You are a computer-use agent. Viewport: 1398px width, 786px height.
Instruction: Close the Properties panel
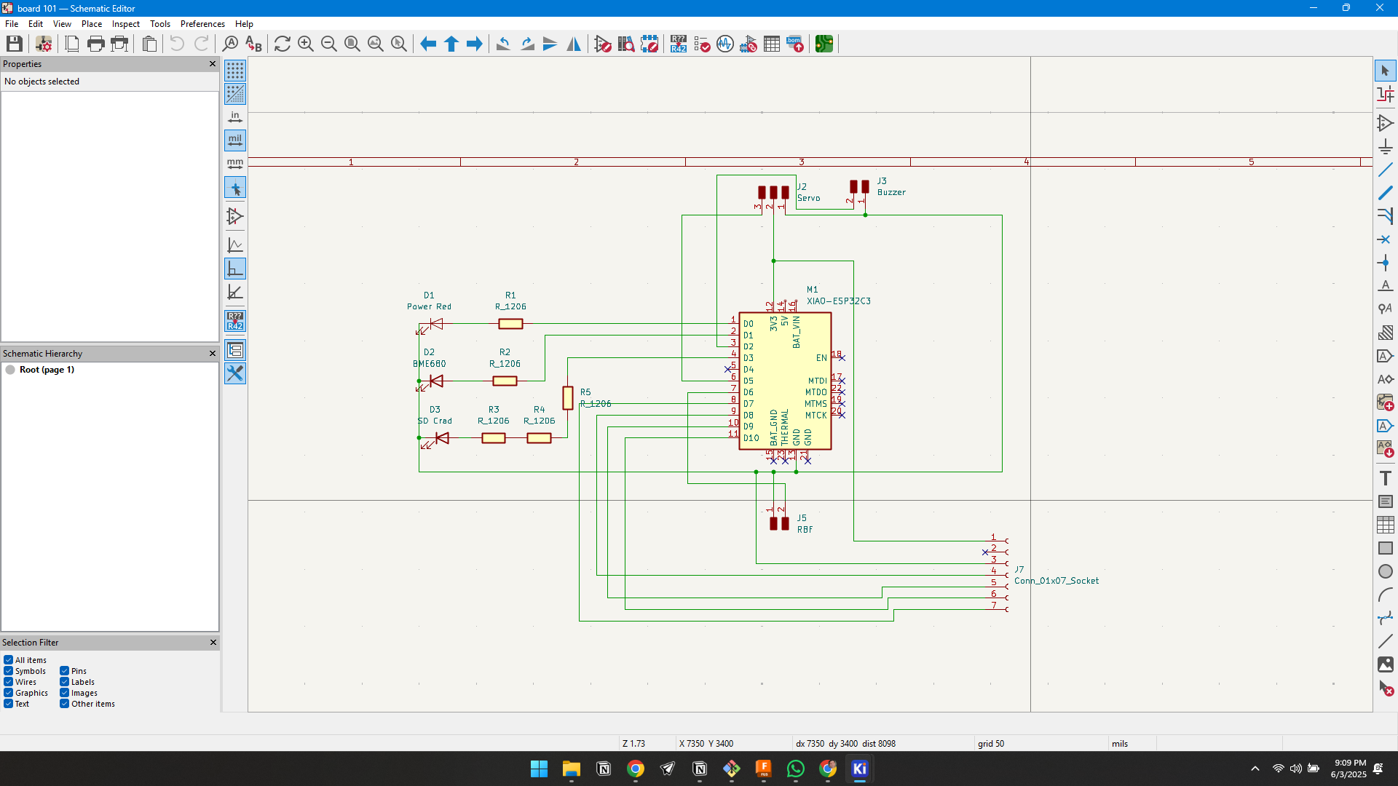(x=213, y=64)
